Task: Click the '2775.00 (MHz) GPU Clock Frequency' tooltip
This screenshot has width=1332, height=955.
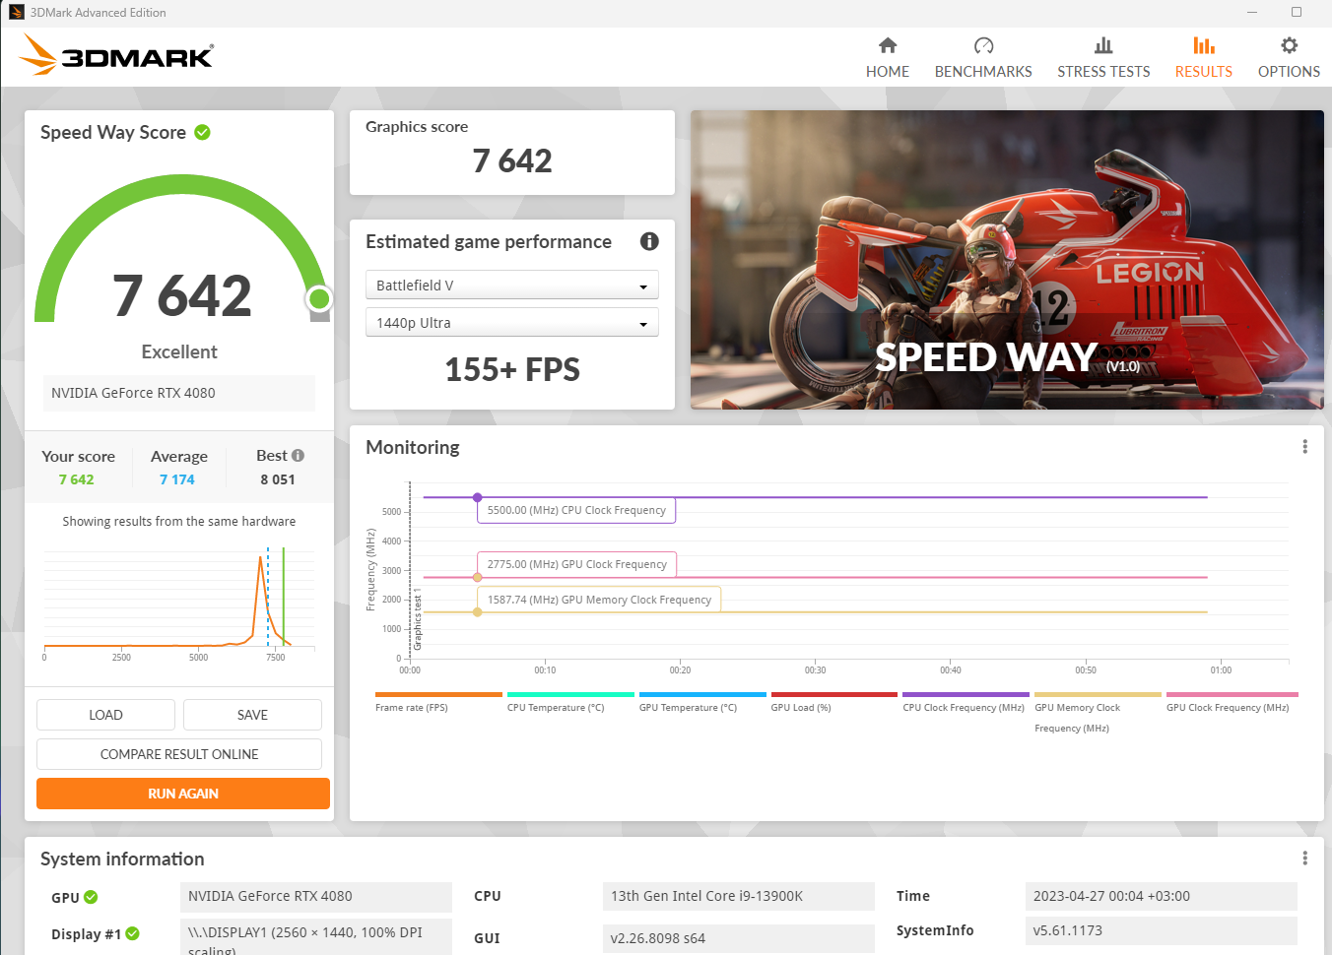Action: point(576,564)
